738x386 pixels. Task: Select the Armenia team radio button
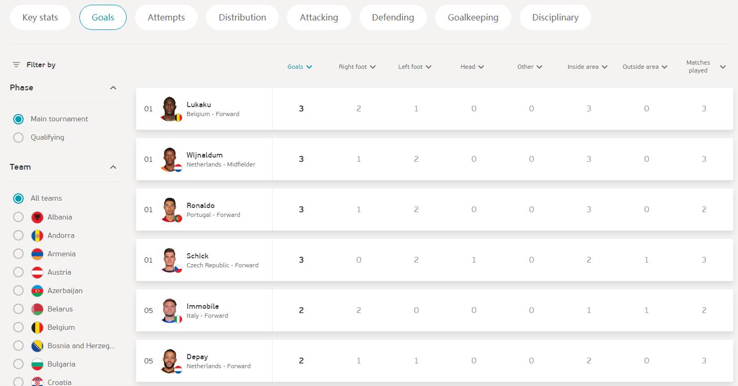pyautogui.click(x=18, y=254)
